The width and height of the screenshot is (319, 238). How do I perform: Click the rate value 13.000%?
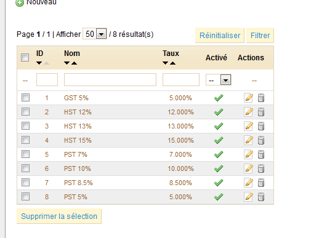(180, 126)
